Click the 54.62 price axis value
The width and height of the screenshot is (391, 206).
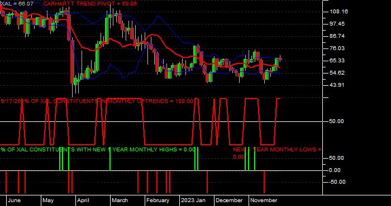[337, 73]
